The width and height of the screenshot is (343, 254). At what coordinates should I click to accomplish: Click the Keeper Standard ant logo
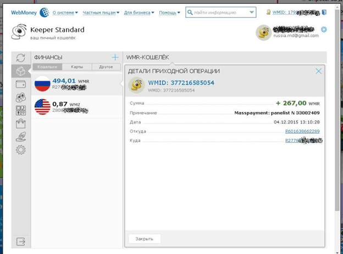click(x=19, y=32)
